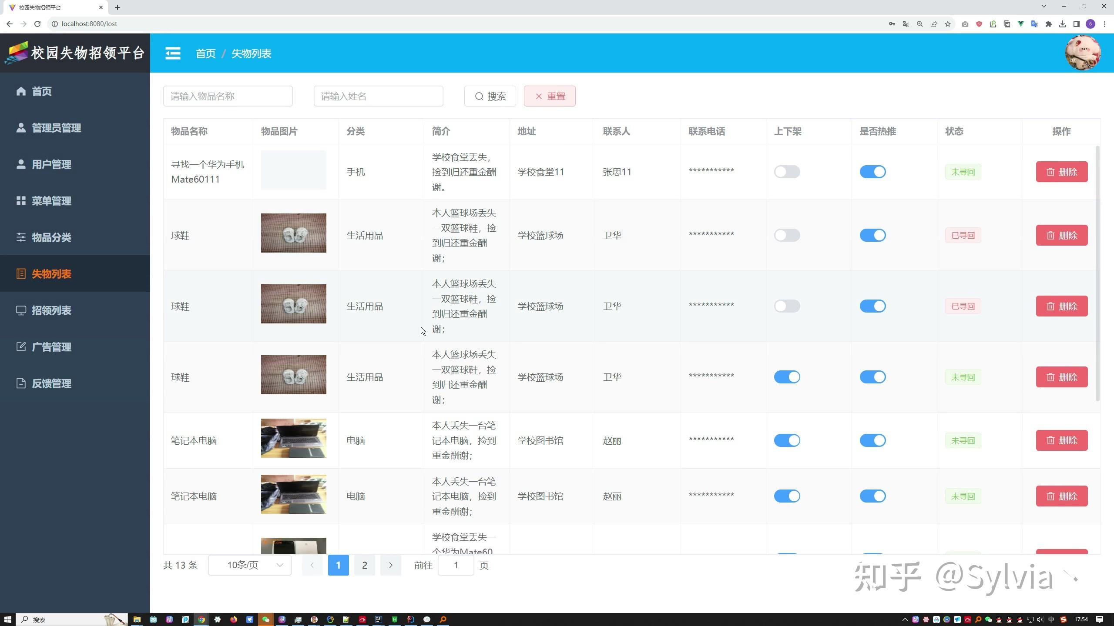
Task: Open the 10条/页 page size dropdown
Action: (x=249, y=565)
